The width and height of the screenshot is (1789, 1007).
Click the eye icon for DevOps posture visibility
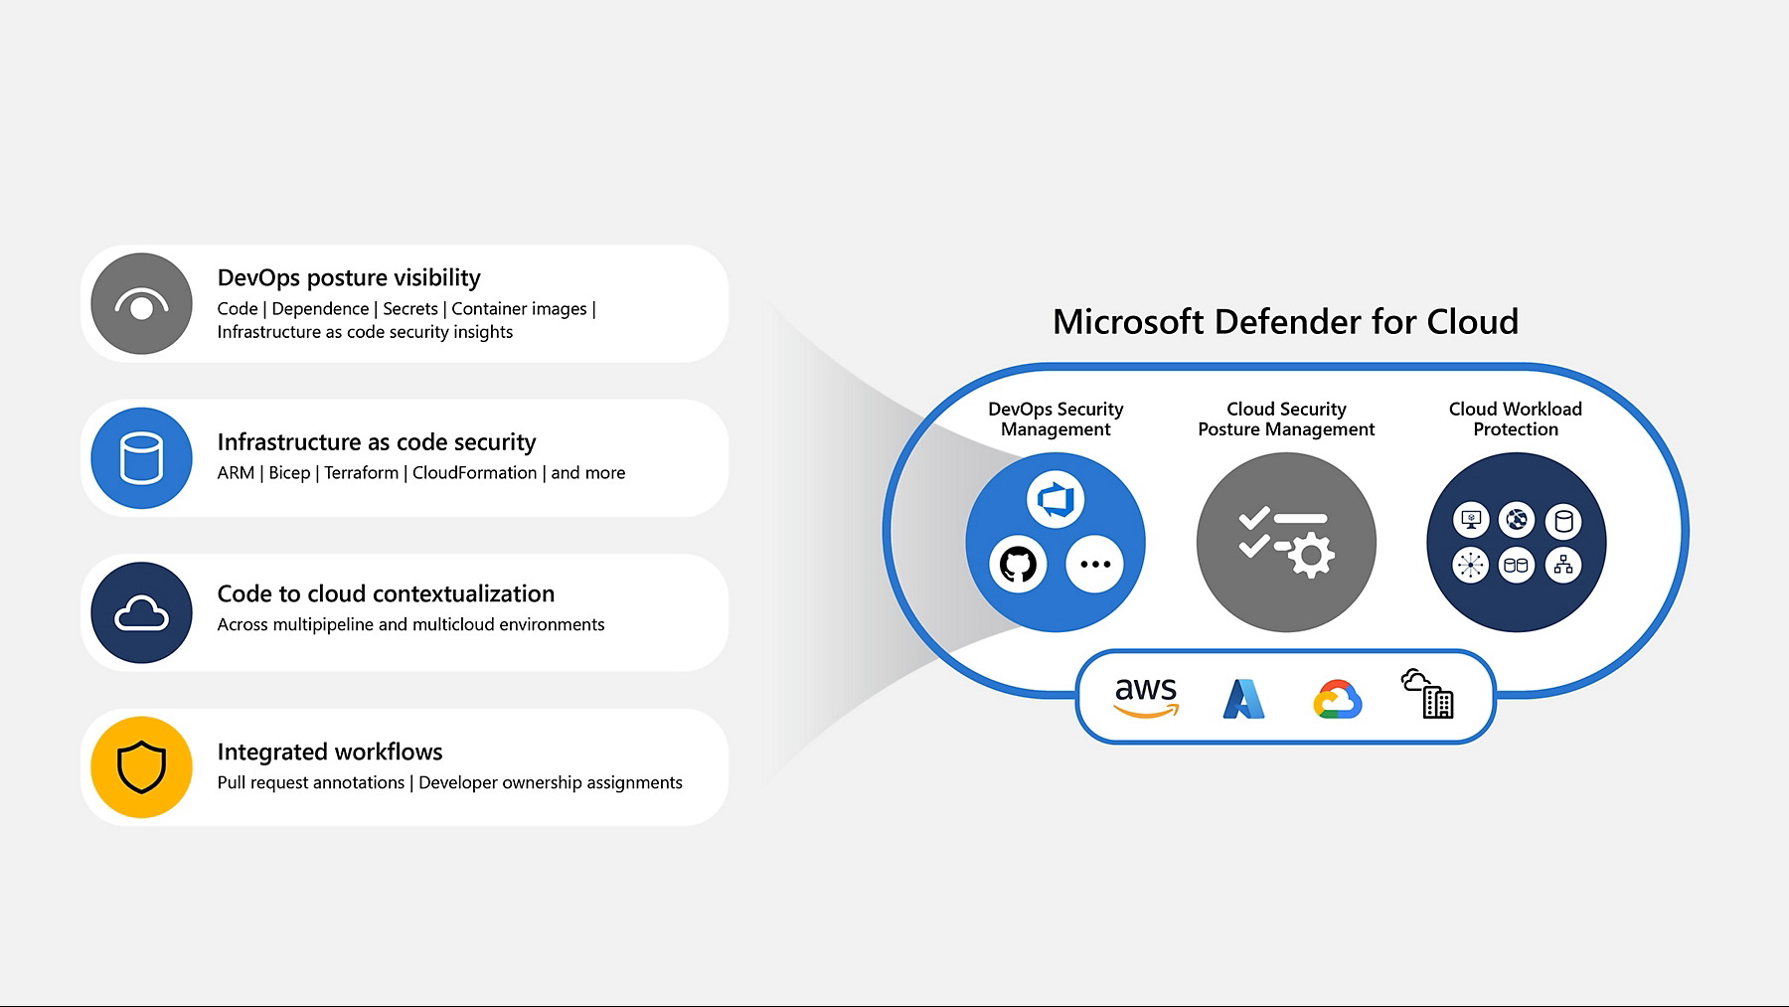(x=141, y=304)
